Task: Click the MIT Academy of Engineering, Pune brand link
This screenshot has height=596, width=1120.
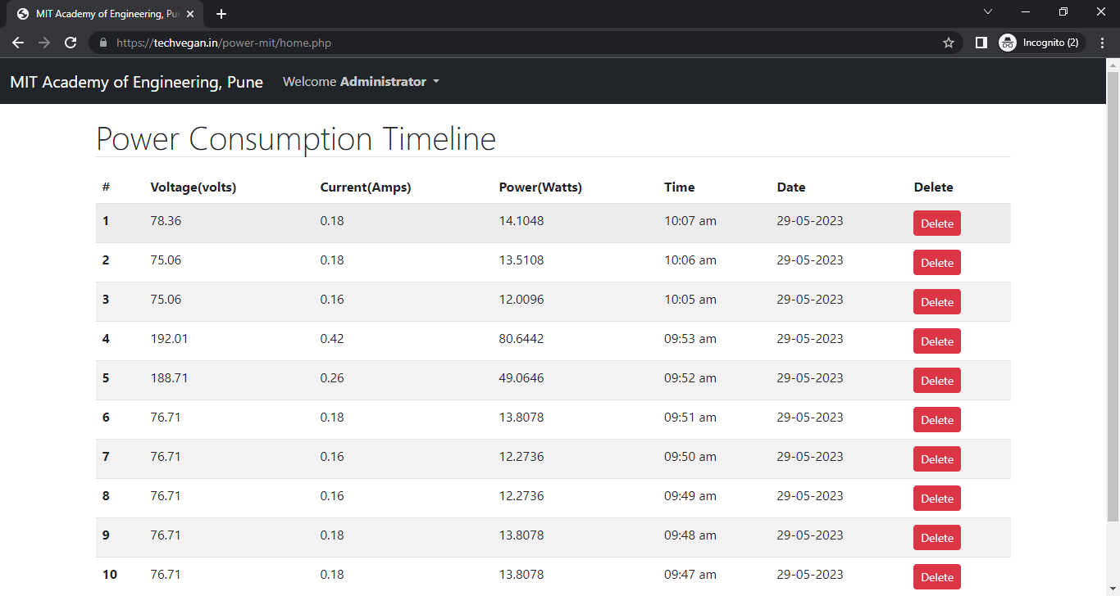Action: coord(136,82)
